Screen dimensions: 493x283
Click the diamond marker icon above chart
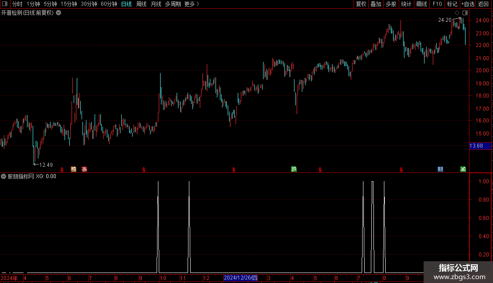457,13
